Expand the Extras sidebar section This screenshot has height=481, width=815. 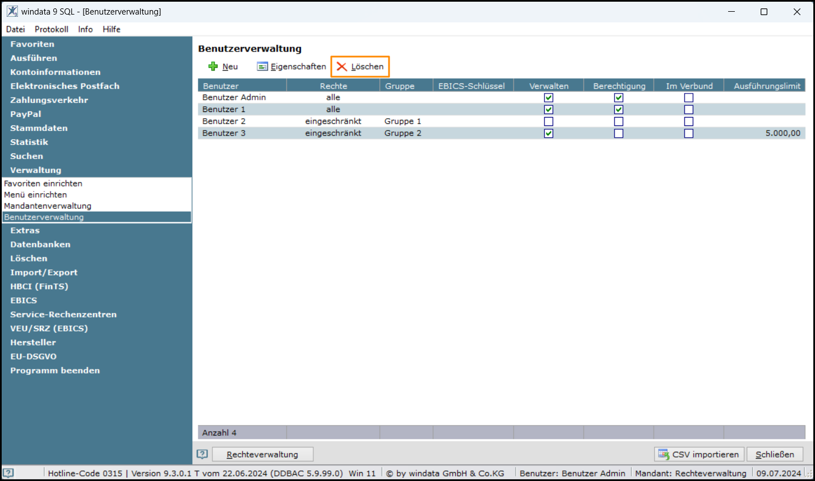click(25, 230)
